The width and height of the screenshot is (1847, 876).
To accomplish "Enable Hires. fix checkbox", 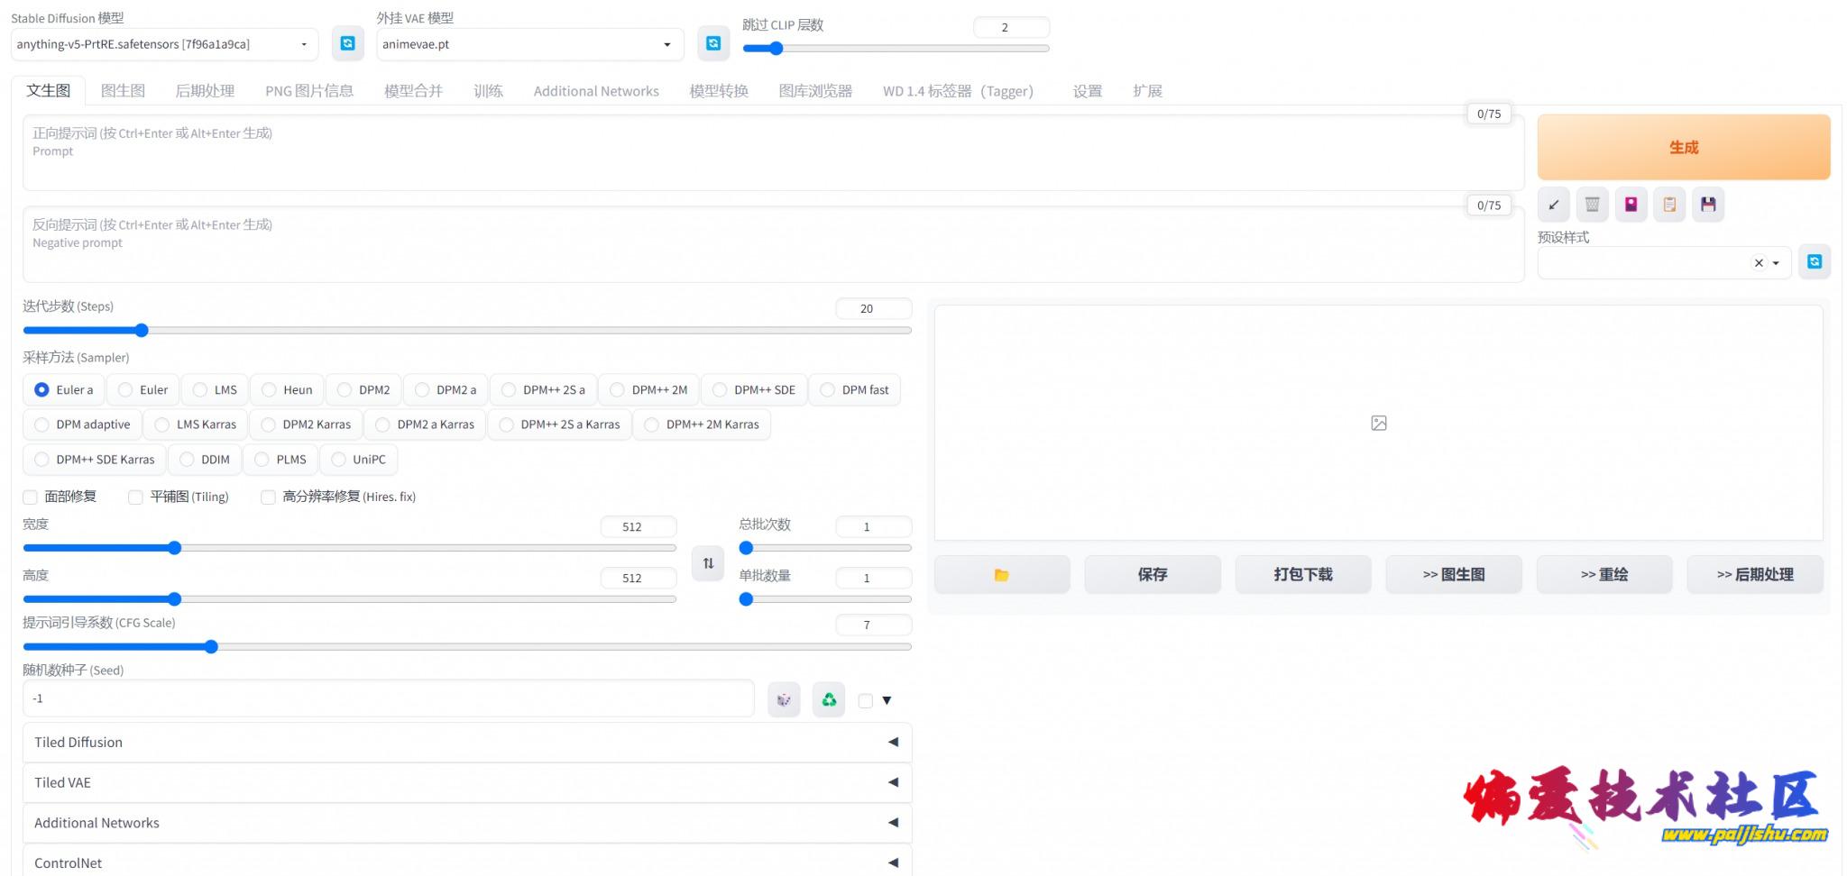I will (x=268, y=497).
